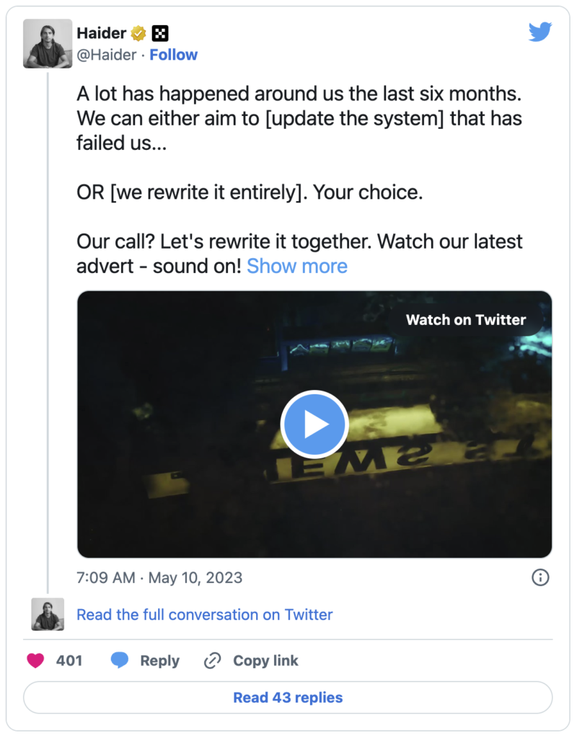Open Read the full conversation on Twitter

tap(204, 614)
